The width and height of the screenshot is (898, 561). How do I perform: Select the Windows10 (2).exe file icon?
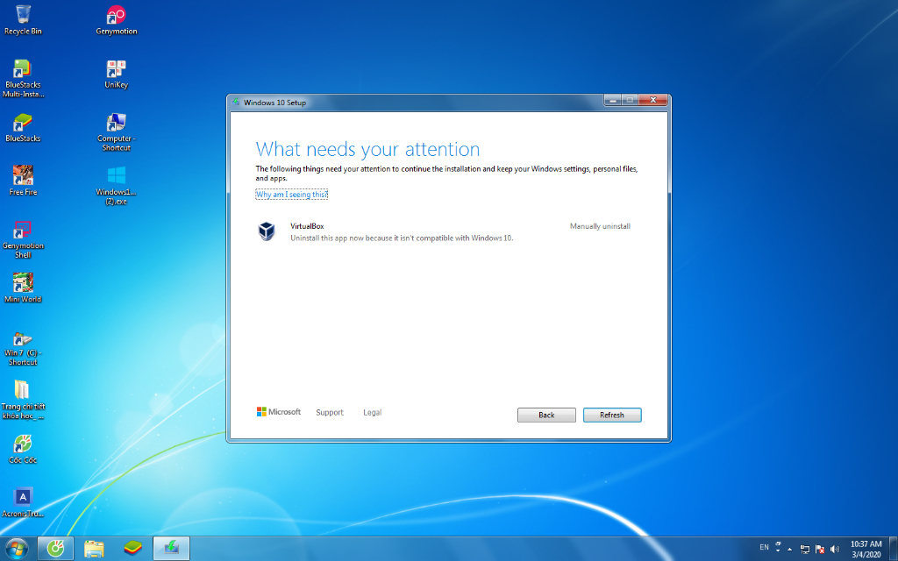pos(117,186)
